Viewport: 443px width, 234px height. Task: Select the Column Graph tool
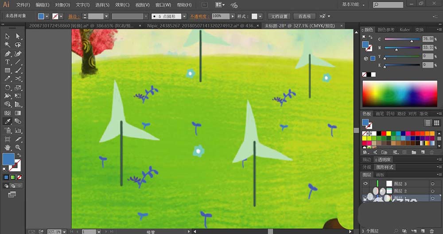tap(18, 130)
